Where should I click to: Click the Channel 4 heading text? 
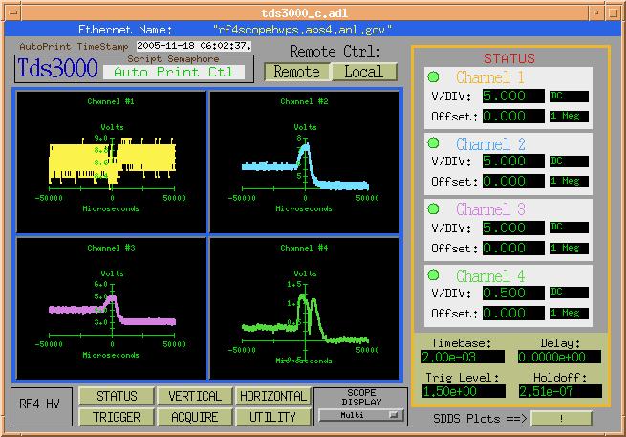pyautogui.click(x=490, y=276)
